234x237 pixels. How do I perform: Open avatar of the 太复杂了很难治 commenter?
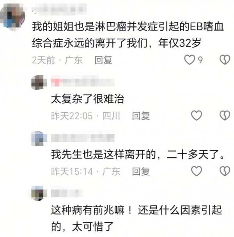(x=39, y=83)
